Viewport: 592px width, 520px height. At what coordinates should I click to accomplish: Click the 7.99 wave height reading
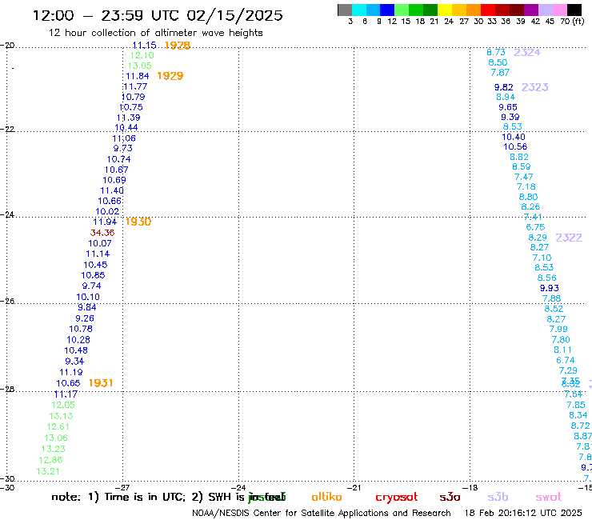coord(558,330)
